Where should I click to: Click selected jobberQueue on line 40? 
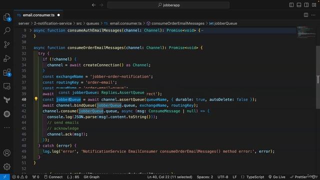coord(68,99)
